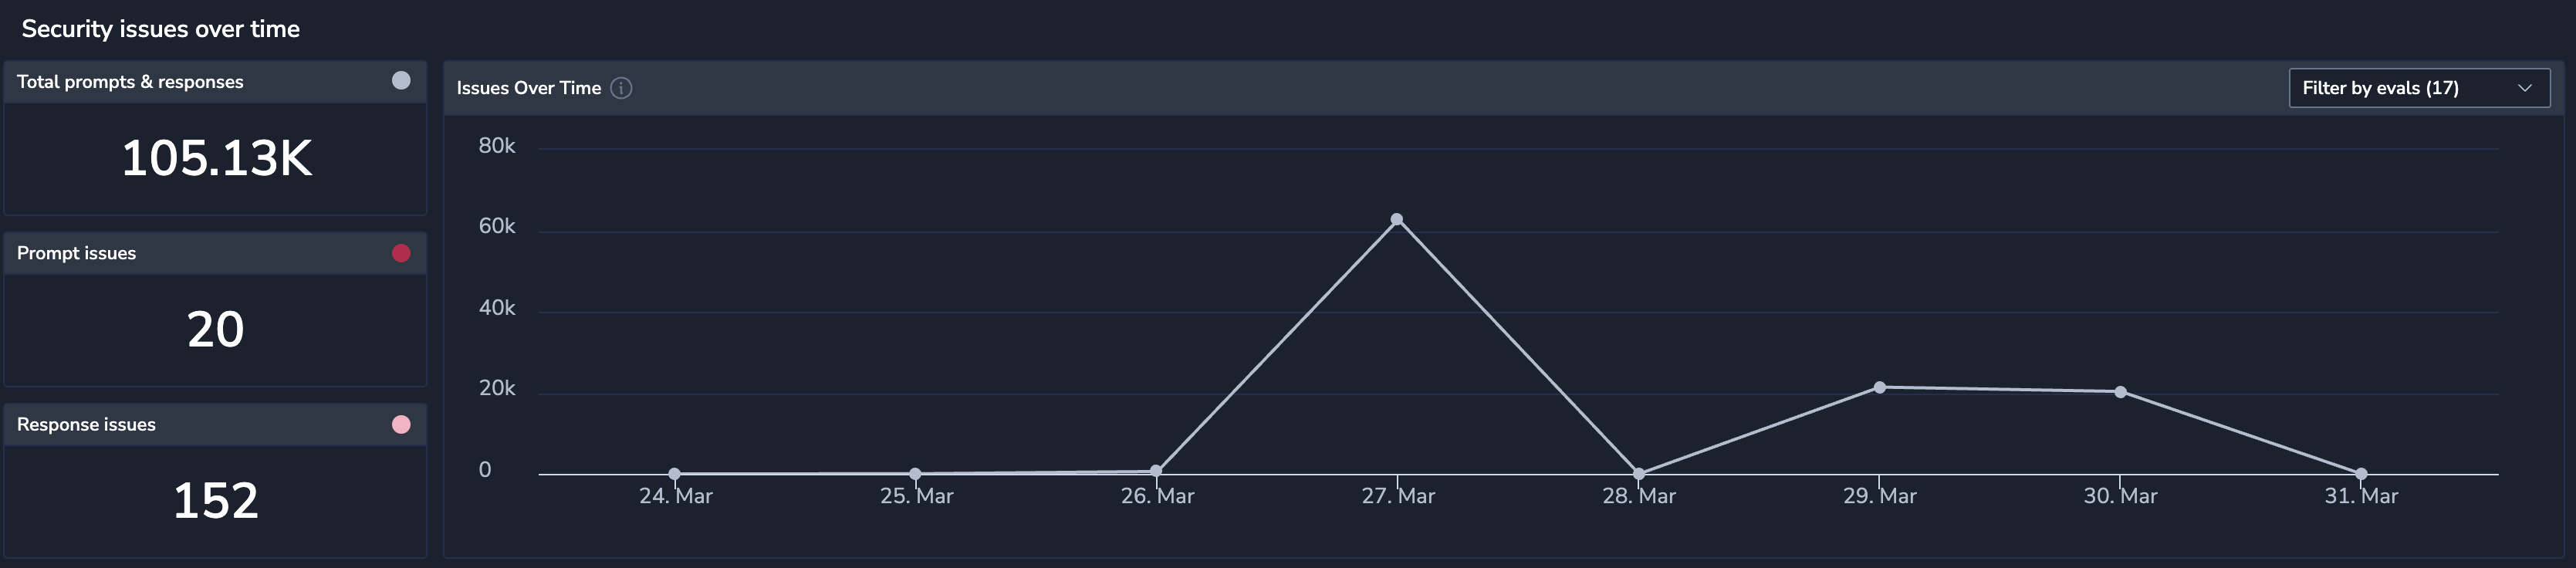The height and width of the screenshot is (568, 2576).
Task: Click the Security issues over time heading
Action: click(x=161, y=29)
